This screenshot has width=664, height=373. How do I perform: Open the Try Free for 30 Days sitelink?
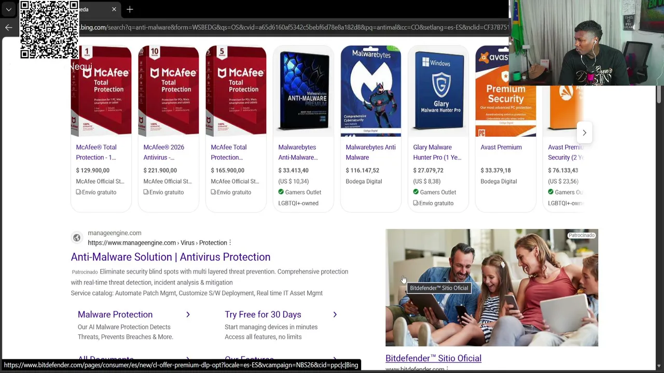click(263, 314)
